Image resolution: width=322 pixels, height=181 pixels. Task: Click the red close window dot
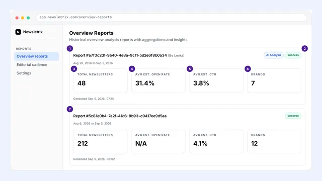coord(17,18)
